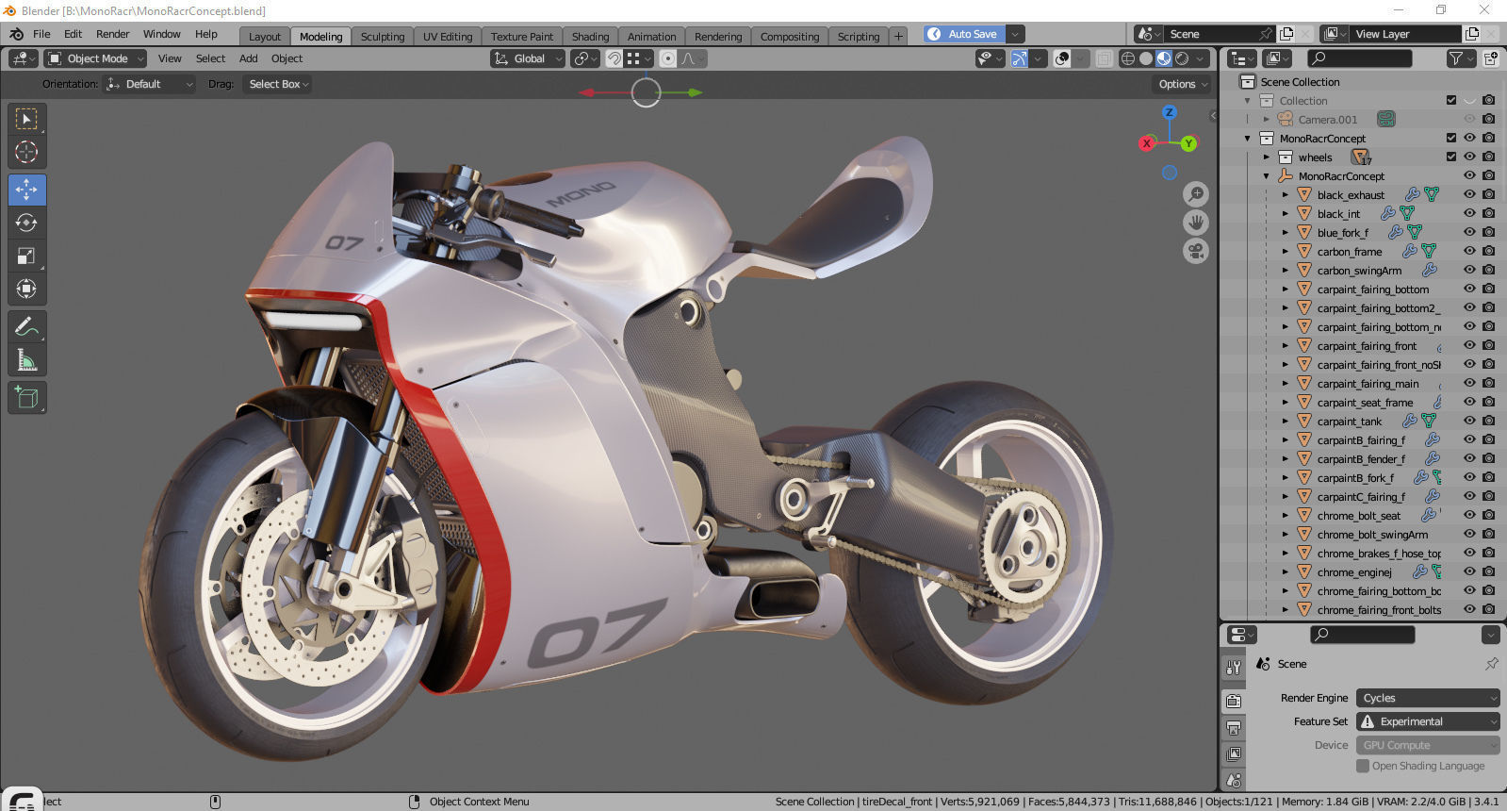Click the new collection icon in outliner
This screenshot has height=811, width=1507.
(1491, 58)
